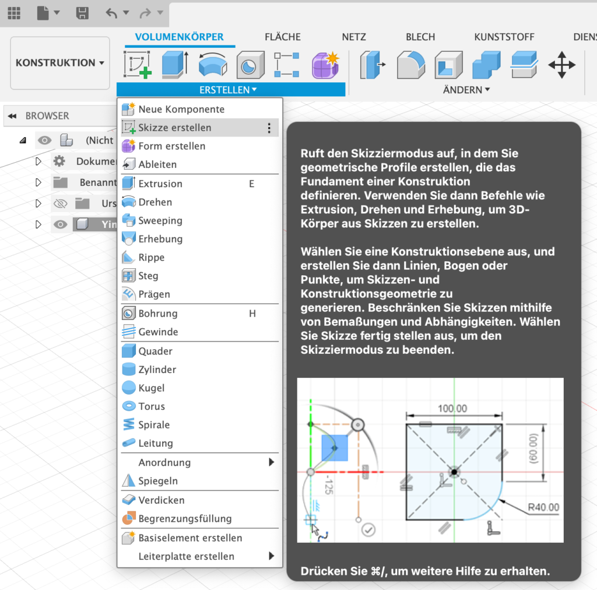Screen dimensions: 597x590
Task: Click the Save disk icon
Action: click(83, 13)
